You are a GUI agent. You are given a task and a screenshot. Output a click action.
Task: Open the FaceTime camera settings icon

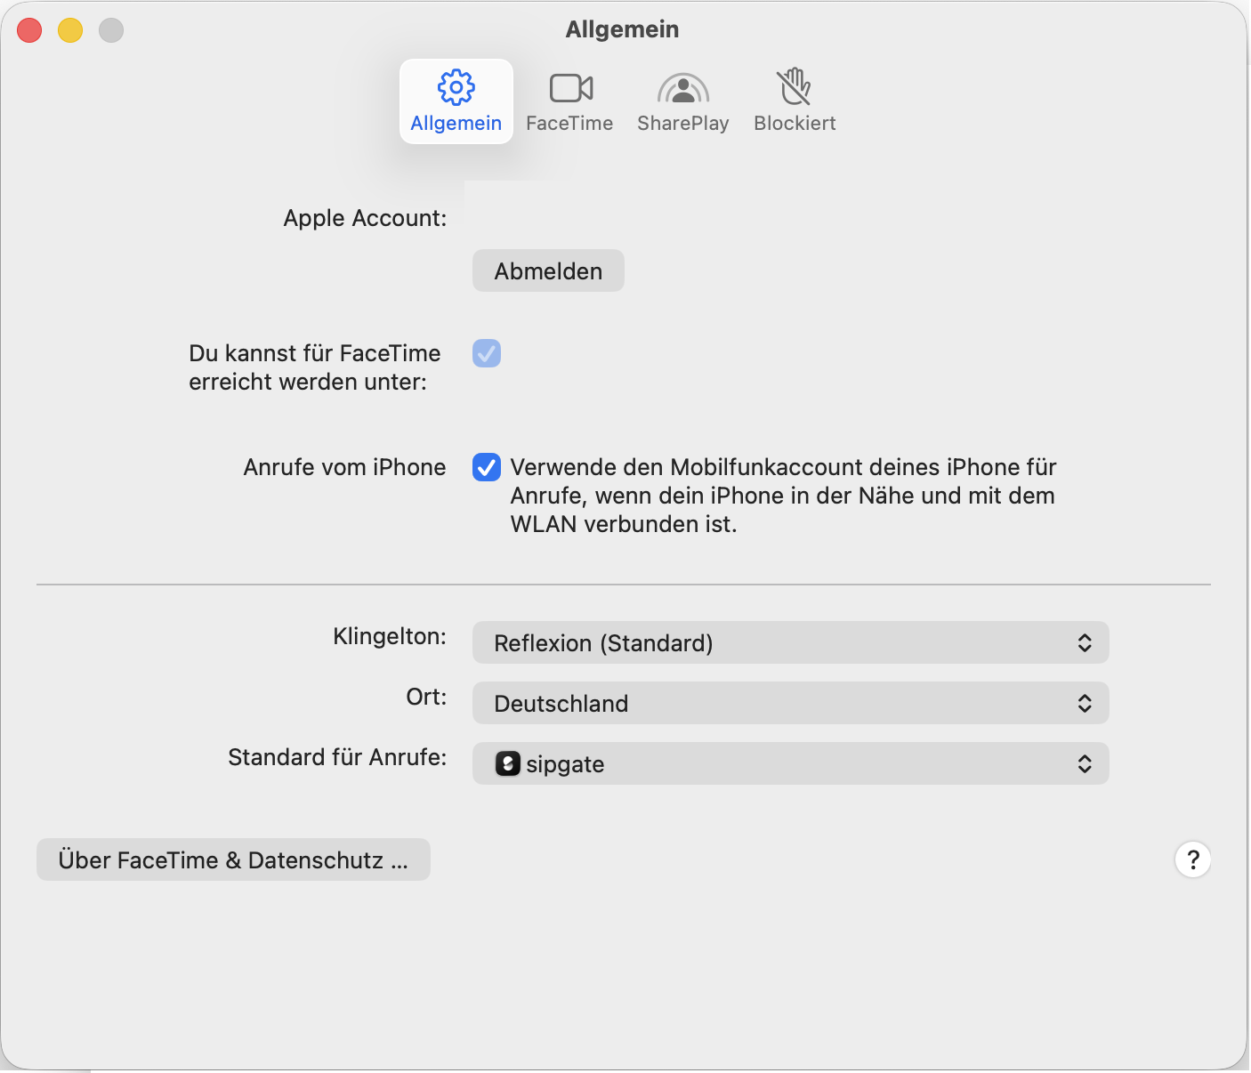[569, 88]
